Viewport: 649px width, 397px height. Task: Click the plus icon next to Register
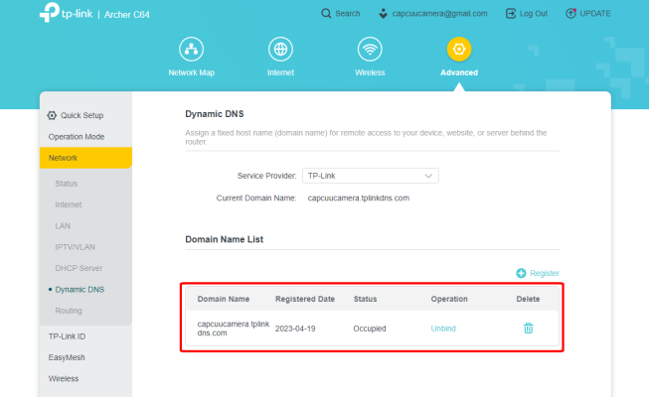point(521,273)
